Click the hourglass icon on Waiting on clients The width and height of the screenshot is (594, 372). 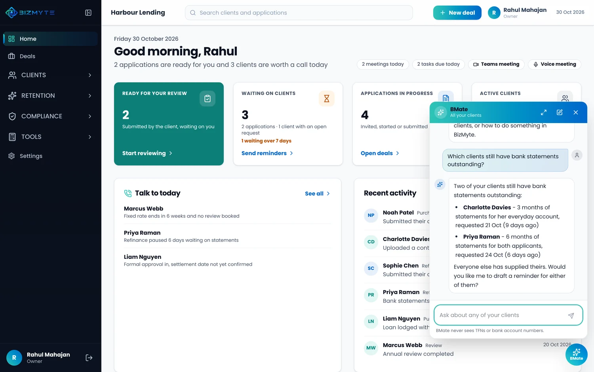click(327, 99)
